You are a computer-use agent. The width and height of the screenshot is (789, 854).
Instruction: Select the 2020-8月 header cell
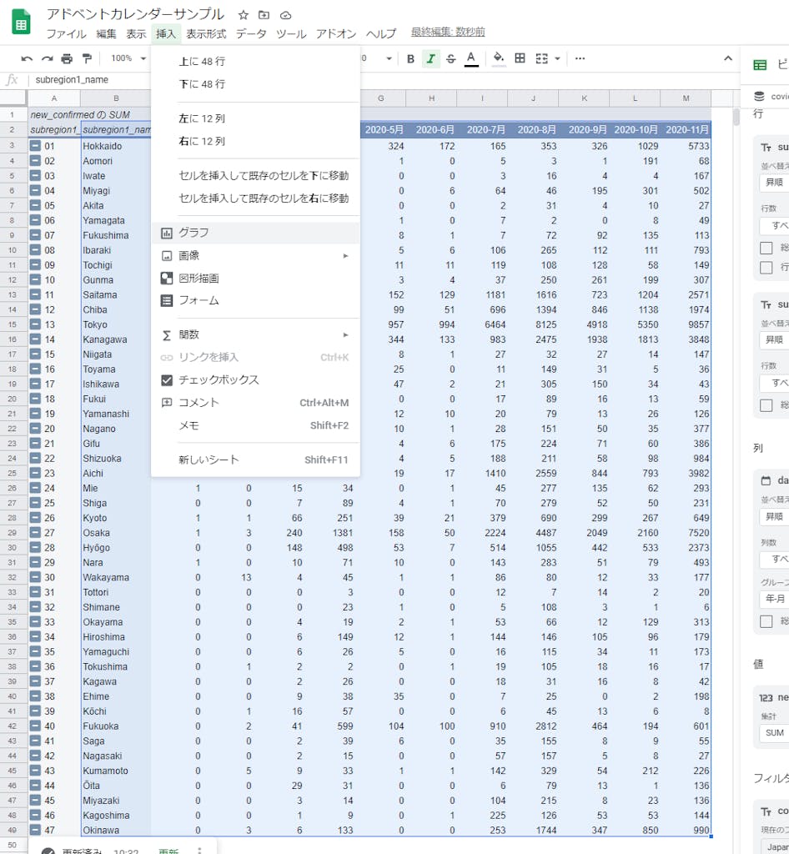(534, 129)
